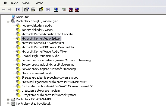Click warning icon of Realtek High Definition Audio
This screenshot has width=166, height=106.
pos(18,56)
